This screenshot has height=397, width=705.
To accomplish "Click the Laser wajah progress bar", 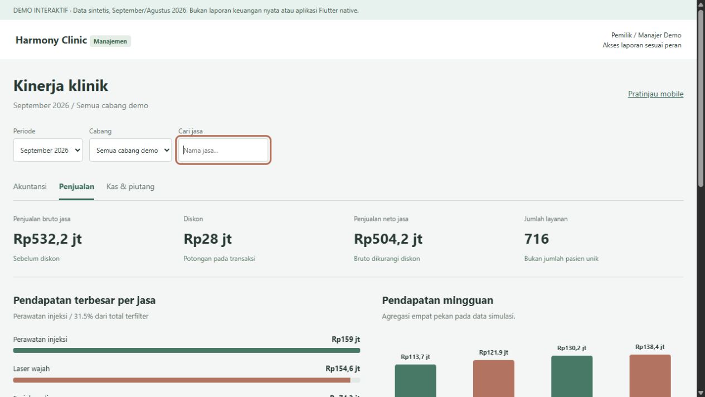I will click(x=187, y=380).
